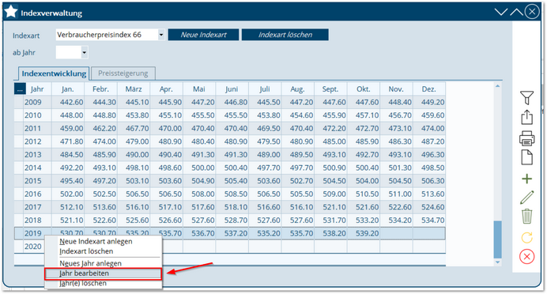Close the Indexverwaltung window
547x294 pixels.
[532, 12]
